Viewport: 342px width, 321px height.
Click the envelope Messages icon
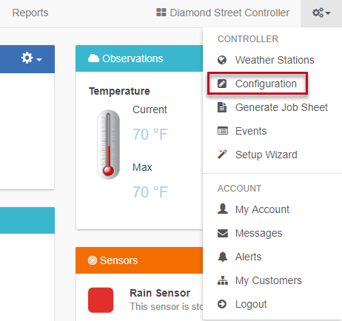tap(223, 233)
